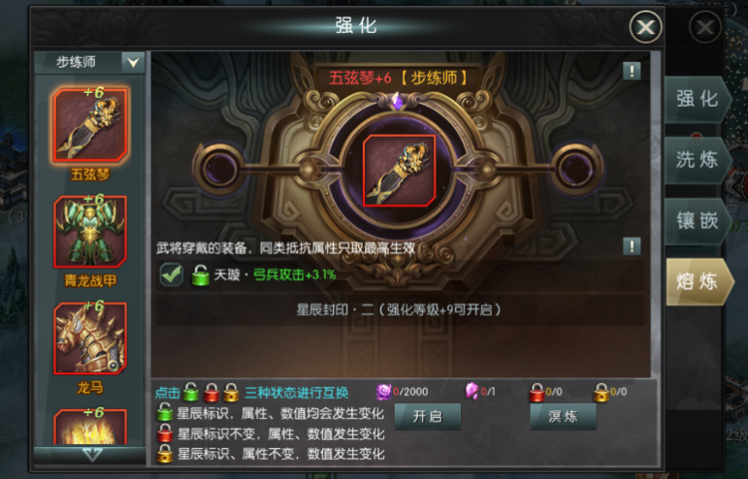The width and height of the screenshot is (748, 479).
Task: Switch to the 洗炼 tab
Action: tap(698, 160)
